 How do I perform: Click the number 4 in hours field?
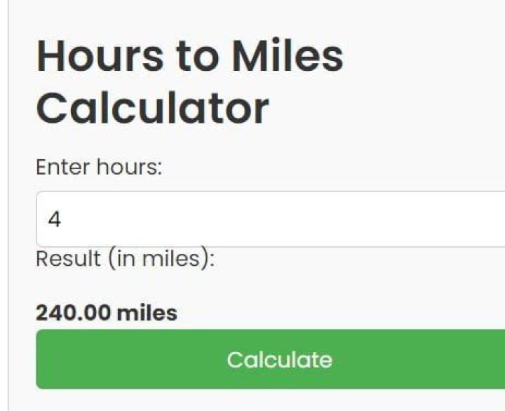click(55, 220)
